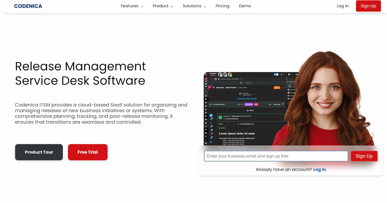Click the home icon in the dashboard breadcrumb
The width and height of the screenshot is (387, 203).
tap(219, 79)
